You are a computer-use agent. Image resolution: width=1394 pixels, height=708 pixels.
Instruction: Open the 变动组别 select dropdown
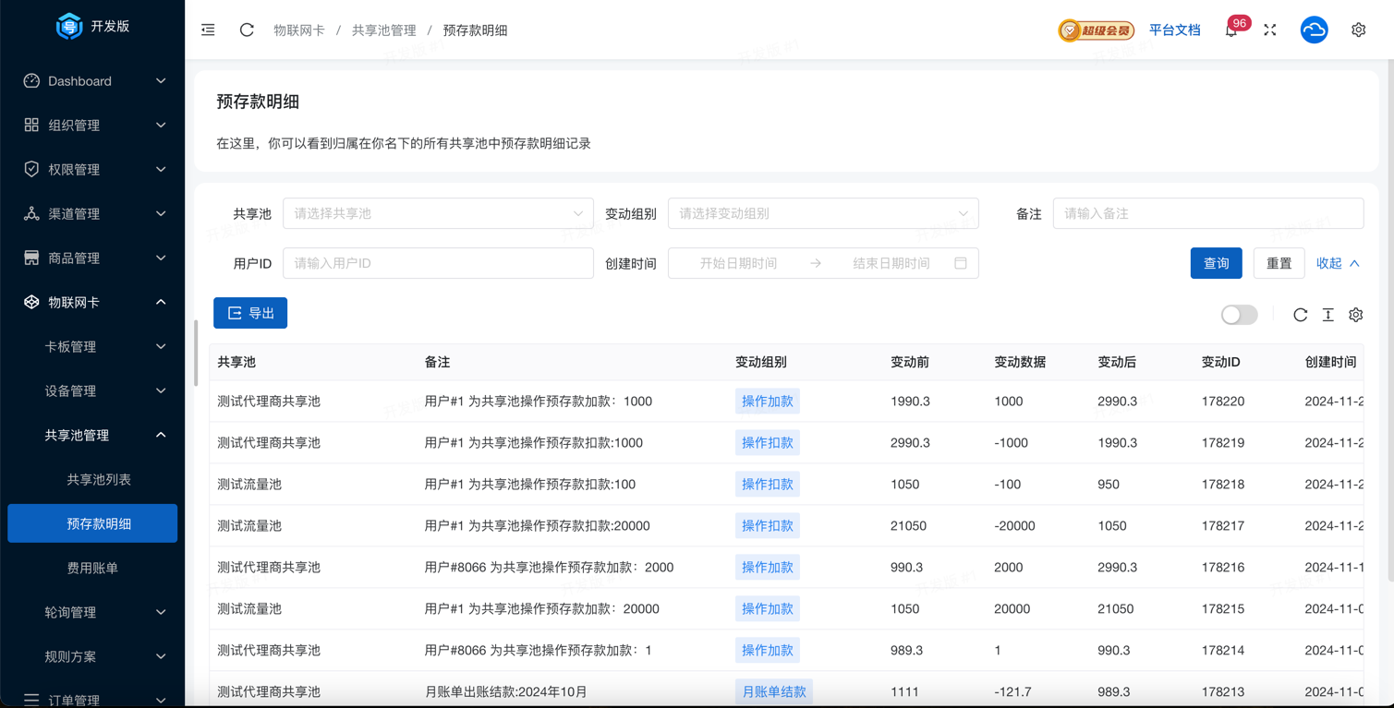[x=822, y=213]
